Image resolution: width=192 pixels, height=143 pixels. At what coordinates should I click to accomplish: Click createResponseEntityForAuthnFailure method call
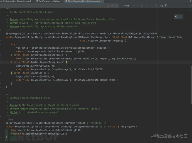[72, 59]
